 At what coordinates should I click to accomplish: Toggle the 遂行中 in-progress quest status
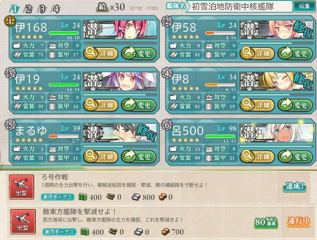[x=298, y=221]
